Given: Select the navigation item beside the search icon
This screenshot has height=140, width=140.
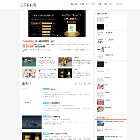Looking at the screenshot, I should 119,4.
